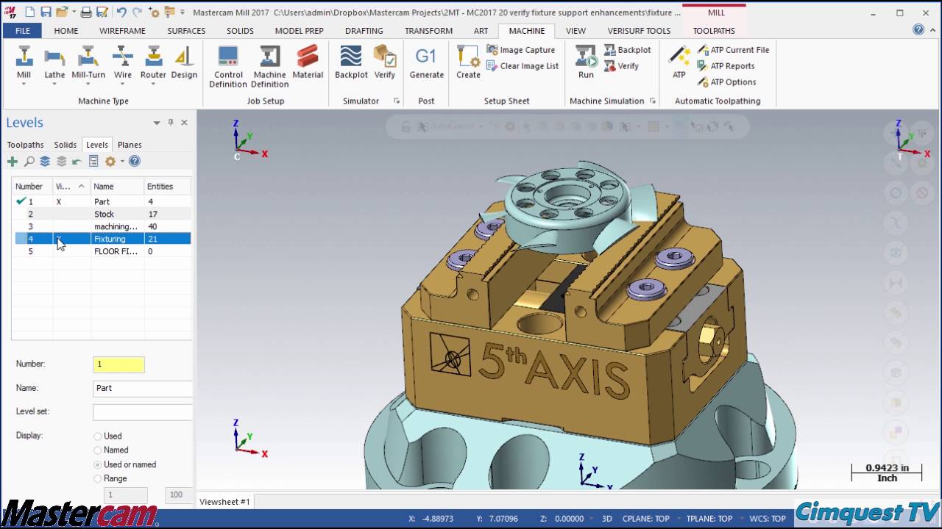
Task: Pin the Levels panel
Action: coord(171,123)
